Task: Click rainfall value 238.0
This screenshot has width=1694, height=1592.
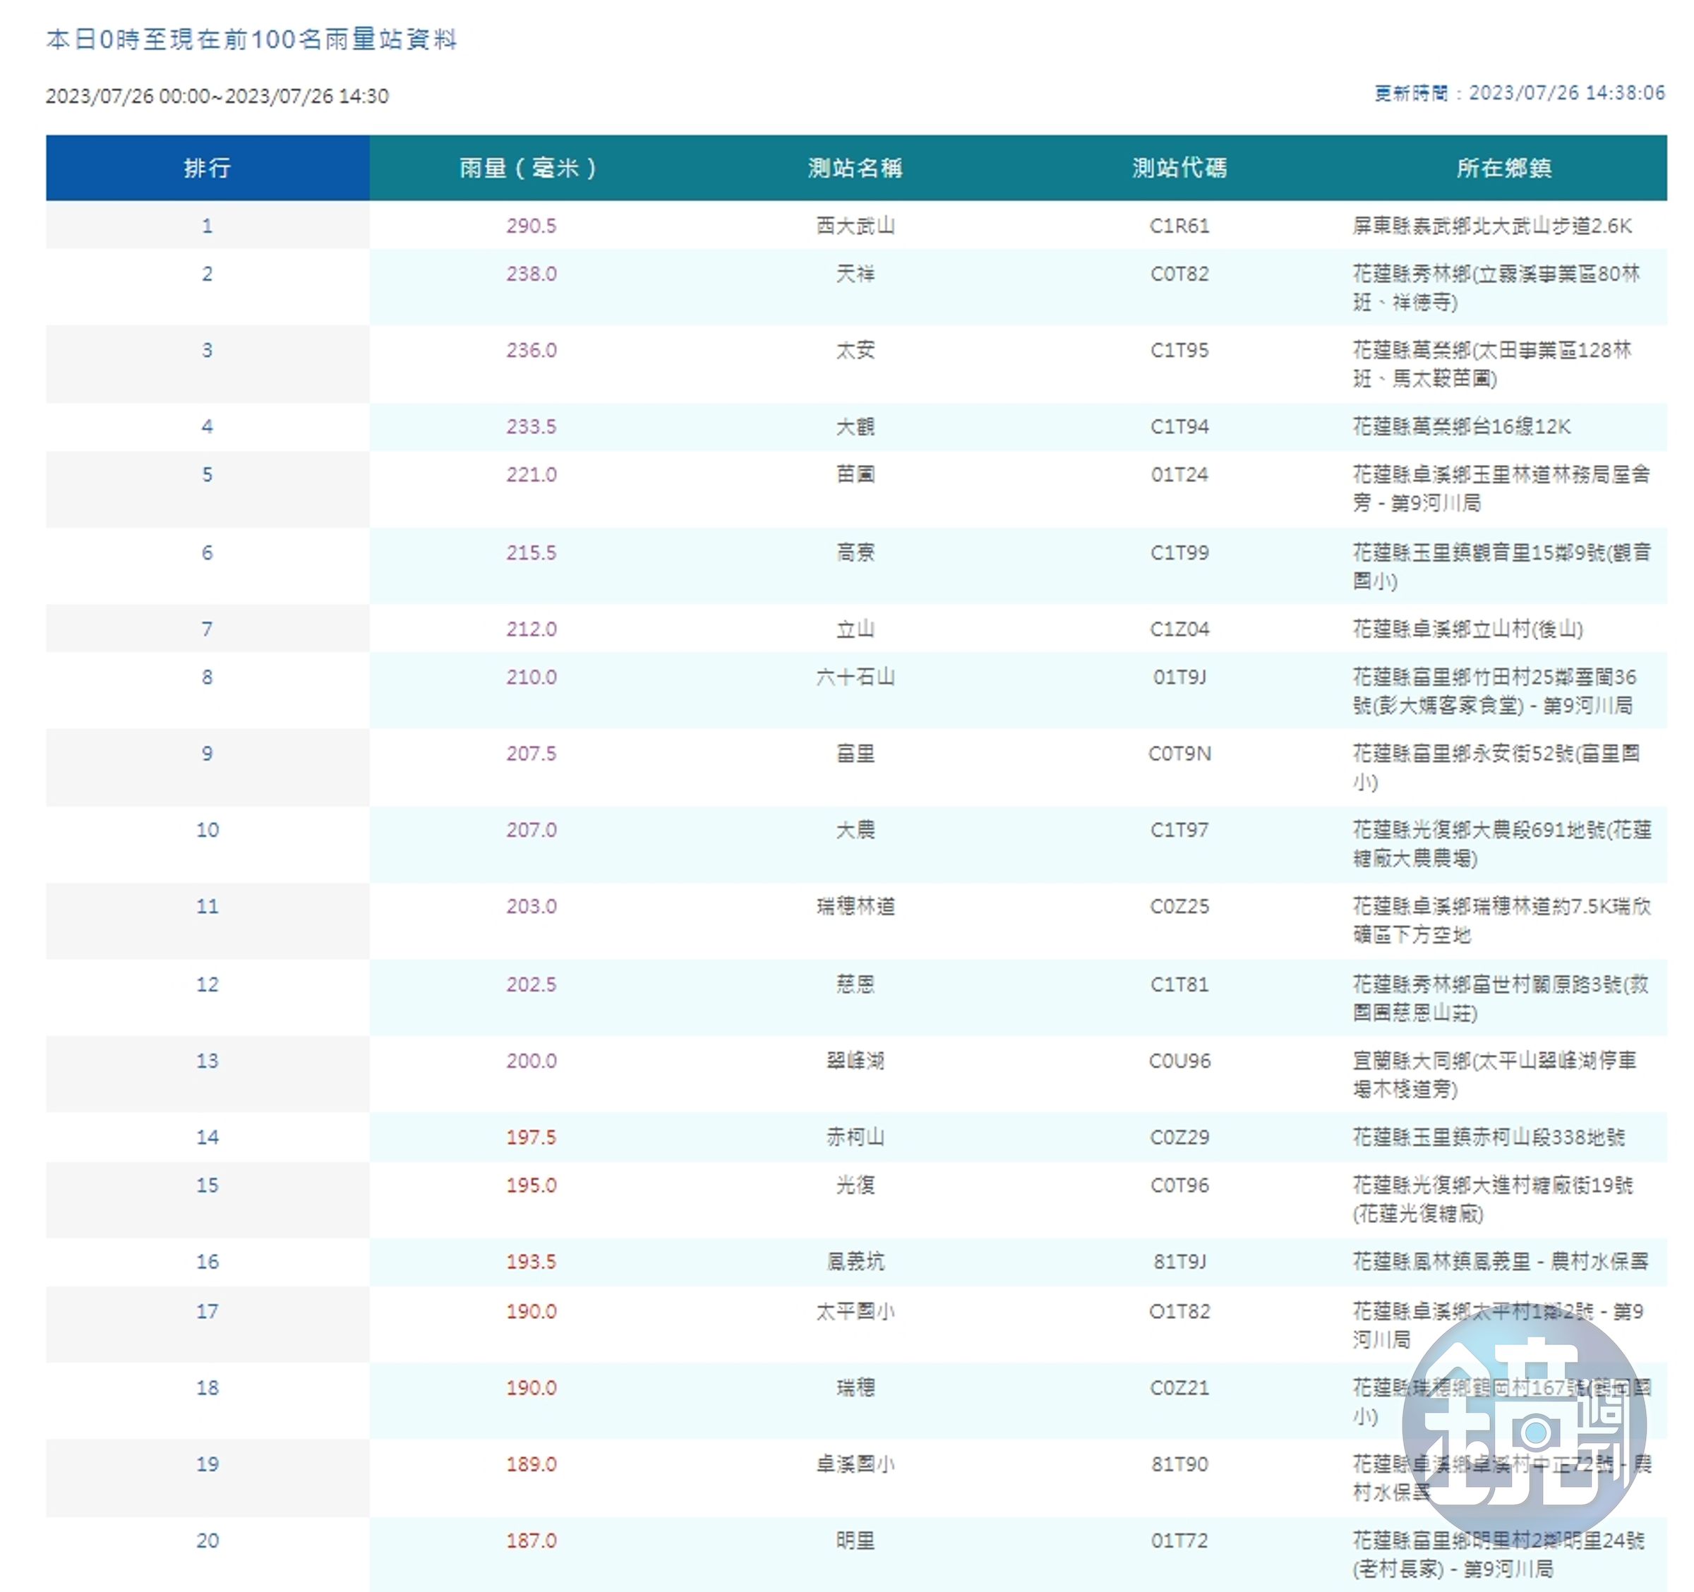Action: 531,273
